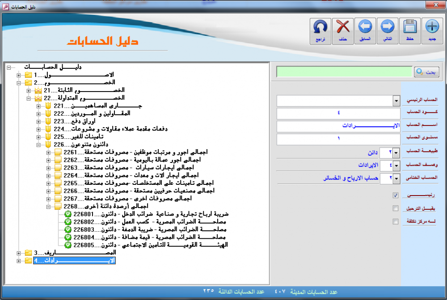Click the Save (حفظ) floppy disk icon
447x300 pixels.
coord(410,31)
